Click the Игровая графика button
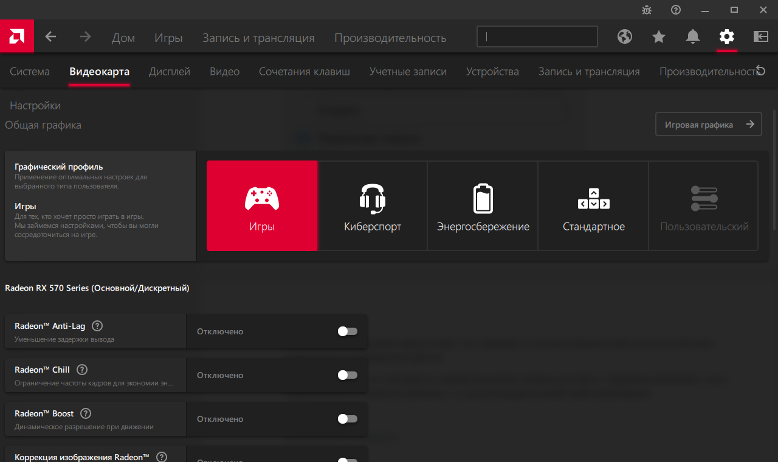Screen dimensions: 778x462 tap(708, 125)
